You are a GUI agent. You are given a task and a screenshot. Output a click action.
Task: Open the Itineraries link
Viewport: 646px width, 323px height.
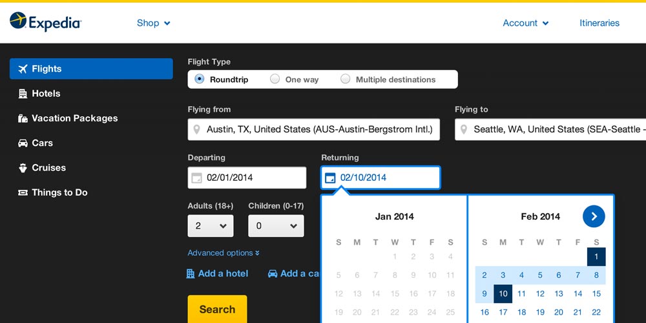coord(599,23)
